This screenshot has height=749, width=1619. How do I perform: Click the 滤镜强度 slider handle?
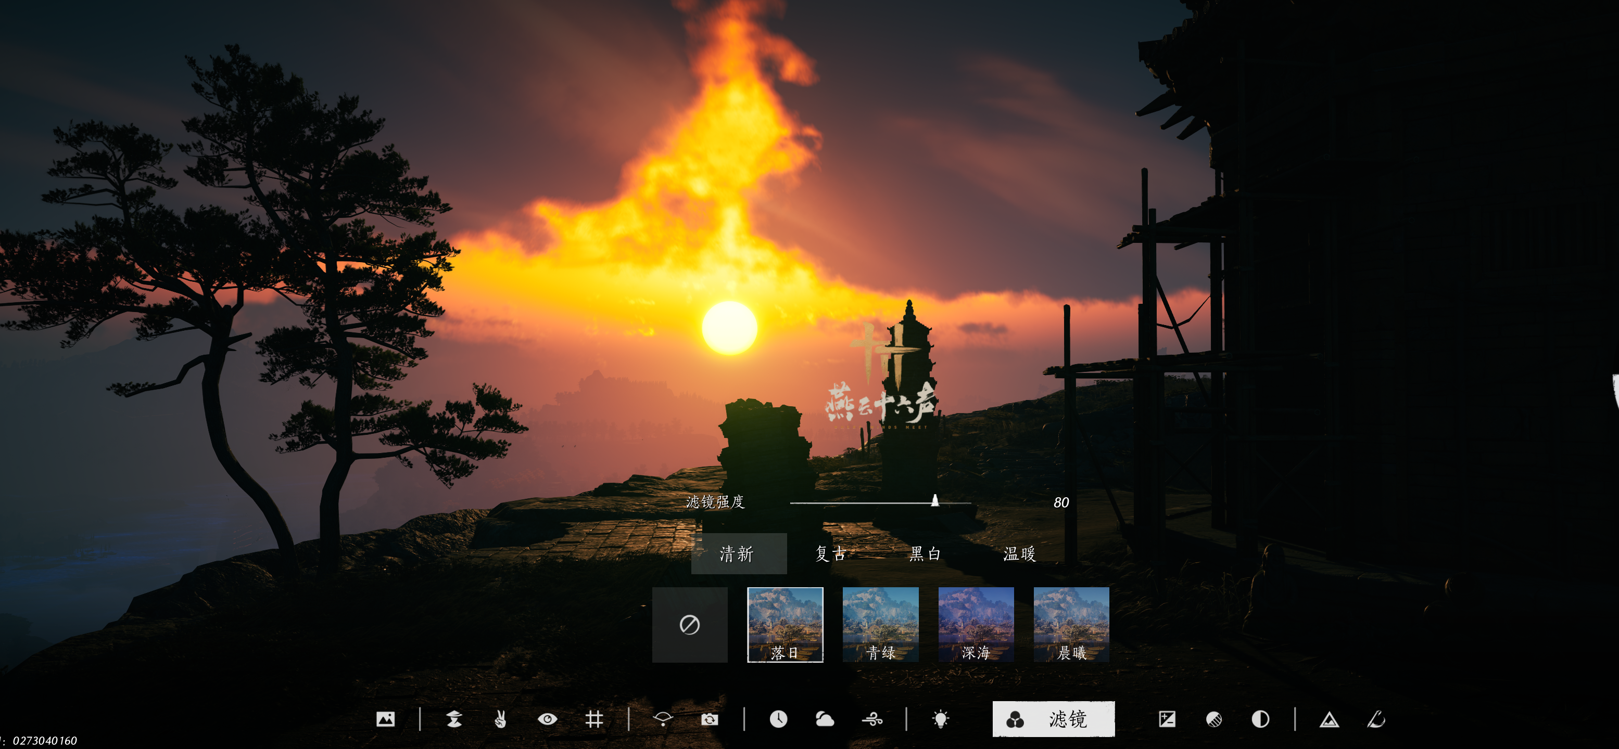click(x=935, y=500)
